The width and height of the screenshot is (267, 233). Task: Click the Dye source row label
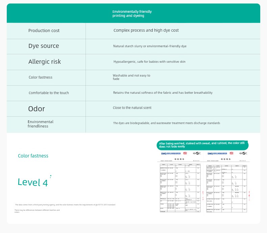pos(44,46)
